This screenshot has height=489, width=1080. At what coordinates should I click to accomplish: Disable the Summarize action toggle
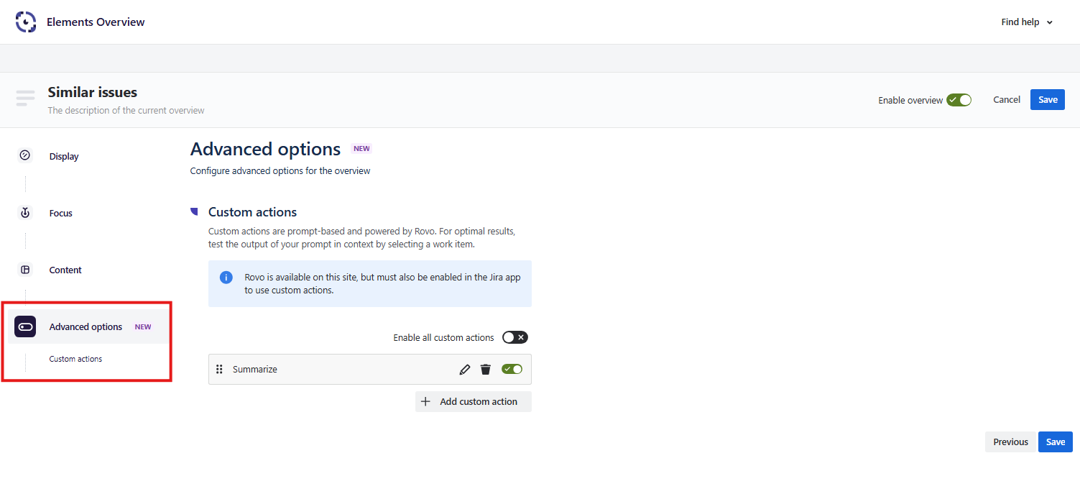pyautogui.click(x=512, y=369)
